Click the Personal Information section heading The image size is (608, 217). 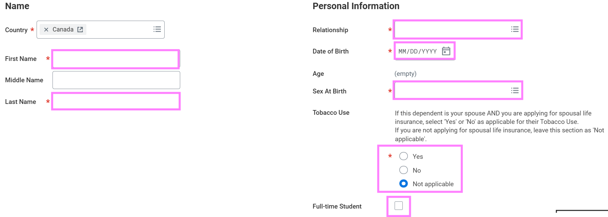coord(356,6)
